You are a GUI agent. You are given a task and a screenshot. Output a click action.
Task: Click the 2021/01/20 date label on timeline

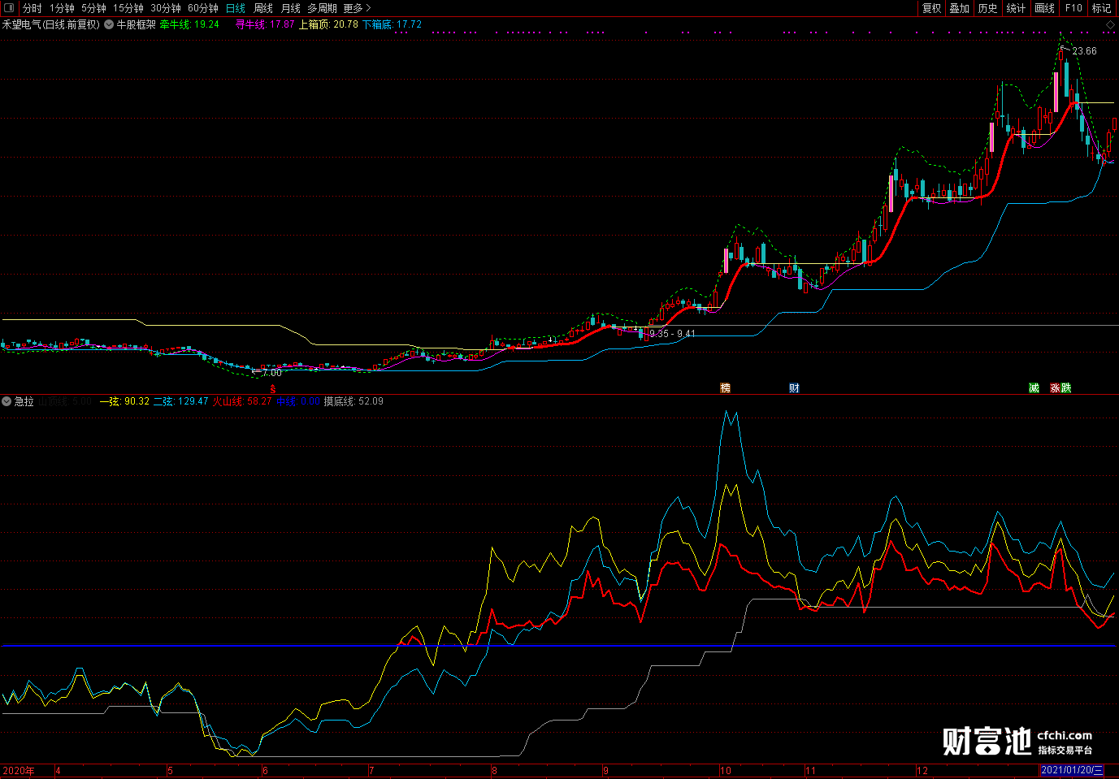coord(1072,770)
